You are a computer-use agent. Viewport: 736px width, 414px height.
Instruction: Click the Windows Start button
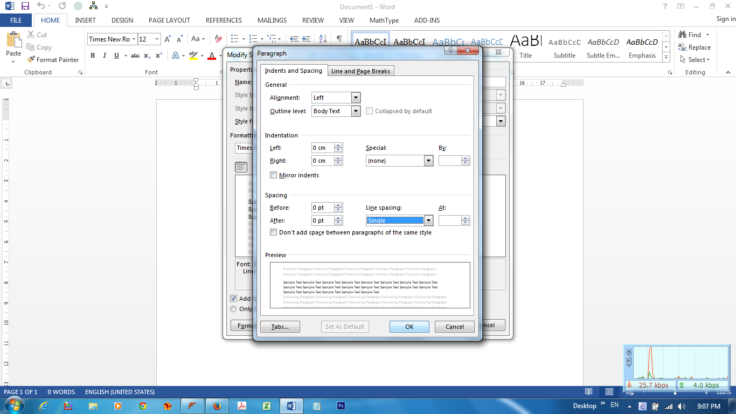(14, 405)
